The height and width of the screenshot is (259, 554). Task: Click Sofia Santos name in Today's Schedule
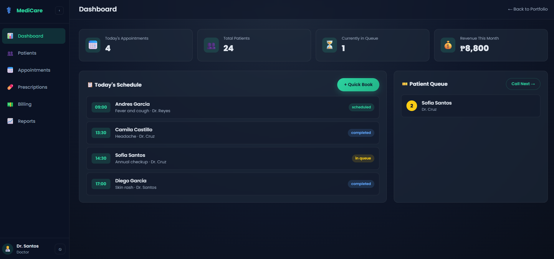130,155
